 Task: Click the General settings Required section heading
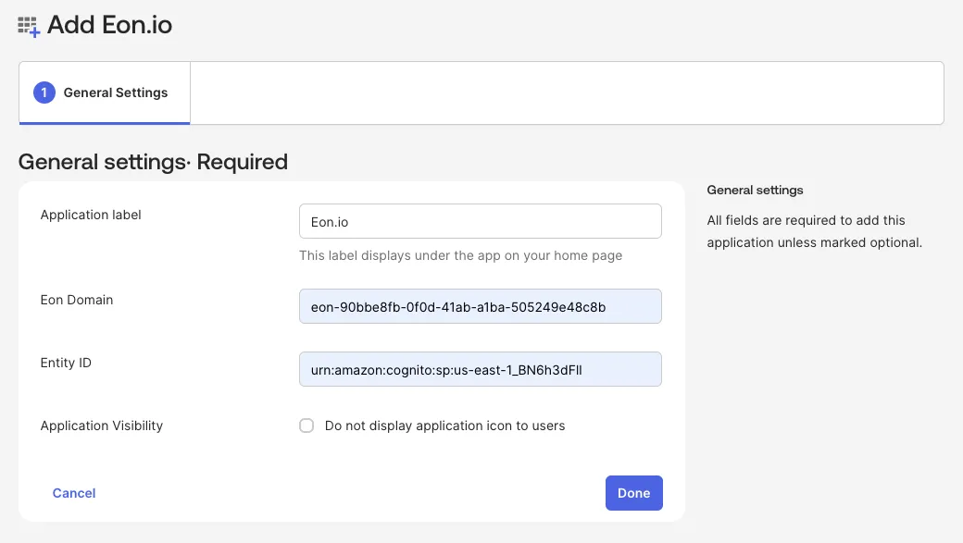pos(153,162)
